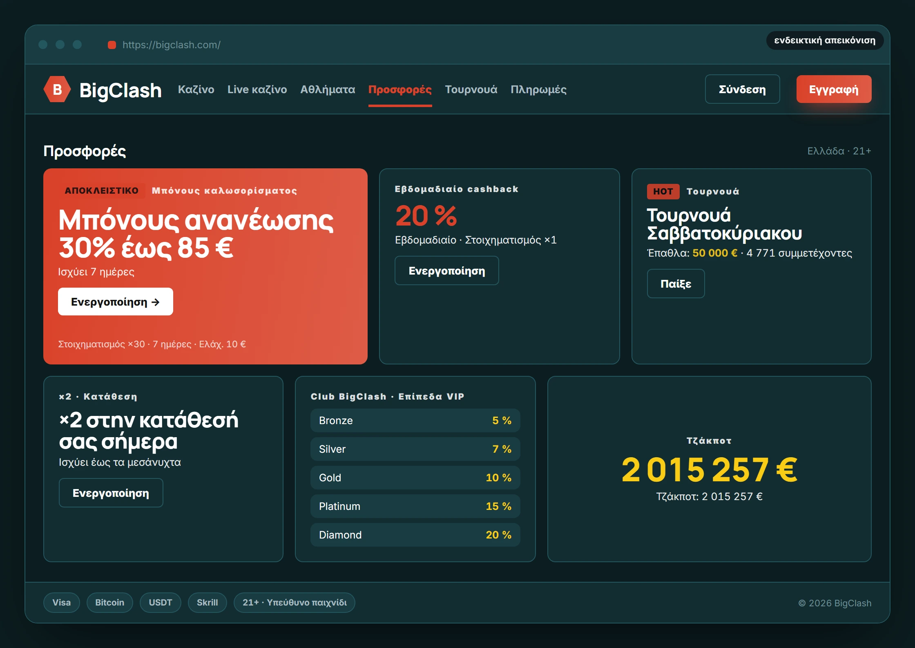Click the Visa payment chip

coord(62,603)
